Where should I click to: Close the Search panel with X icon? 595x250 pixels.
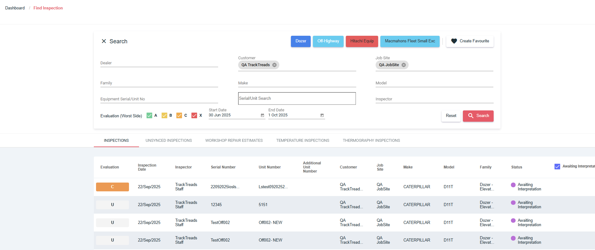104,41
